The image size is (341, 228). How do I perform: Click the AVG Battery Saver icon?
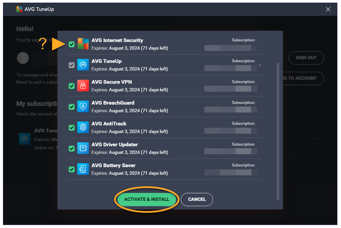coord(83,169)
